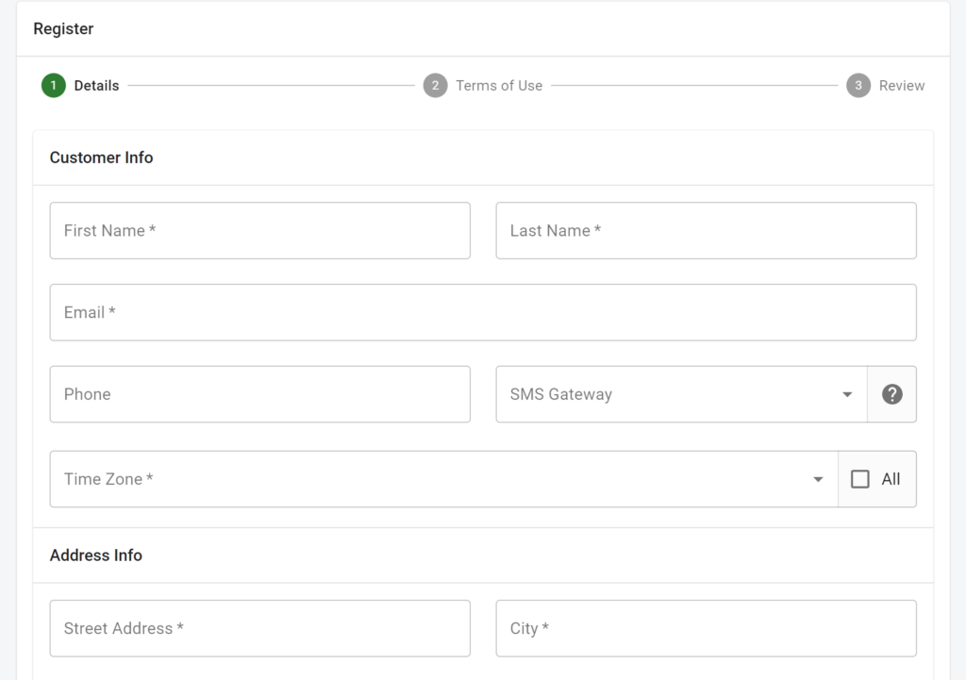Click the Street Address input field
The image size is (966, 680).
(259, 628)
